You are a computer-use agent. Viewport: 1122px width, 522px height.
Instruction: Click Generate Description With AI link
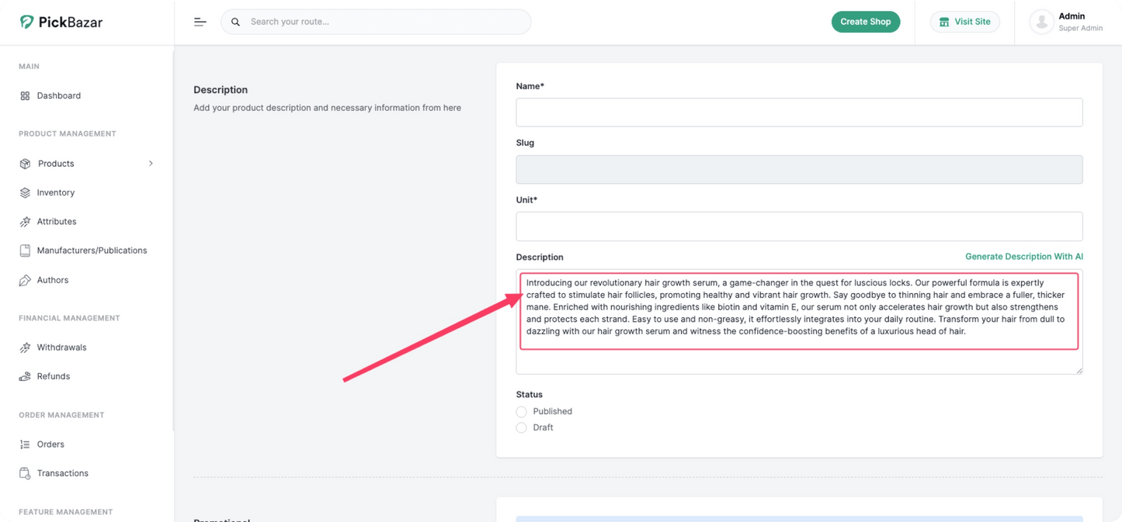click(x=1023, y=257)
